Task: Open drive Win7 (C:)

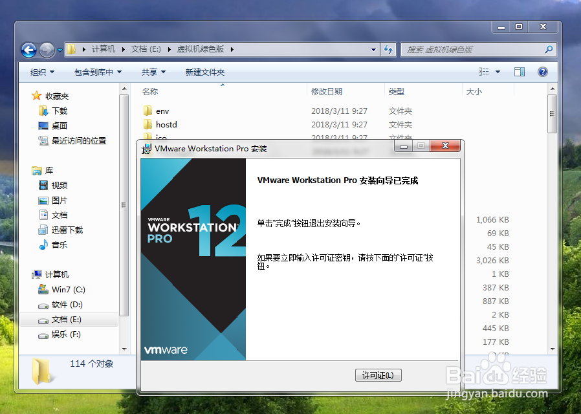Action: point(69,289)
